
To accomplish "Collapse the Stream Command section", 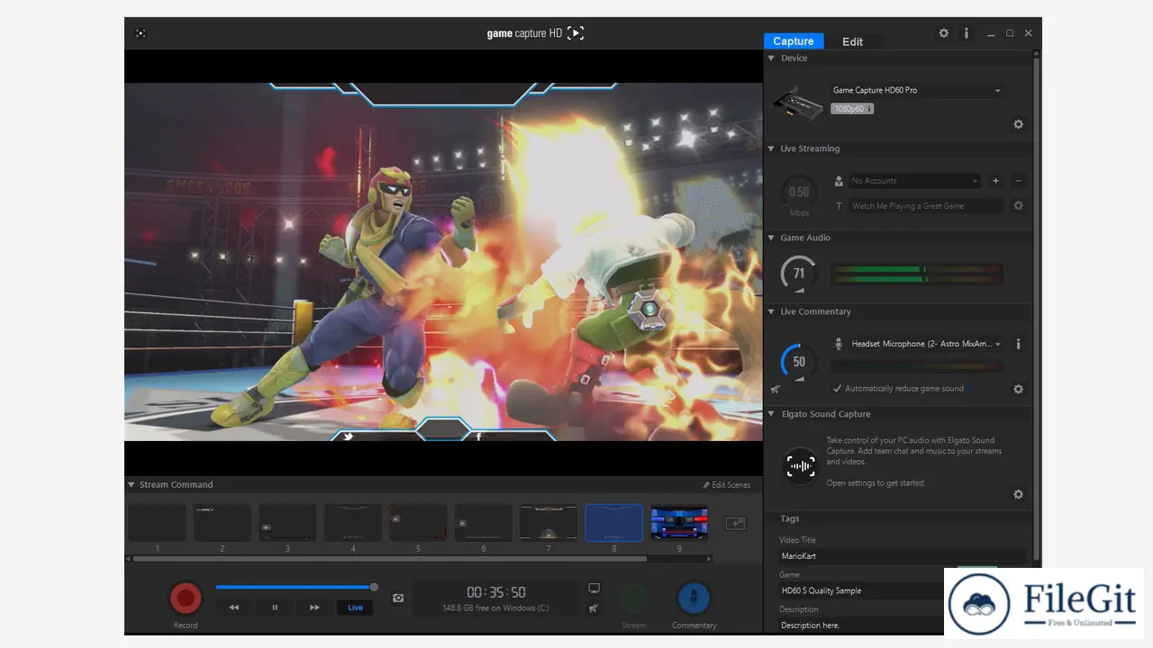I will [x=131, y=484].
